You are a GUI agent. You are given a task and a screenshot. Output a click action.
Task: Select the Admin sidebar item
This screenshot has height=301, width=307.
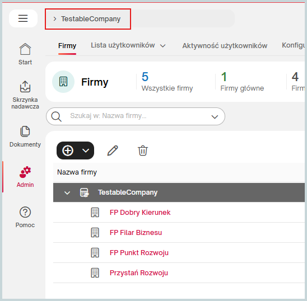coord(25,177)
